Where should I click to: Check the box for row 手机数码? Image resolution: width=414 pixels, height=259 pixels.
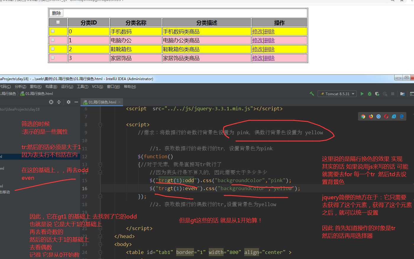(53, 31)
